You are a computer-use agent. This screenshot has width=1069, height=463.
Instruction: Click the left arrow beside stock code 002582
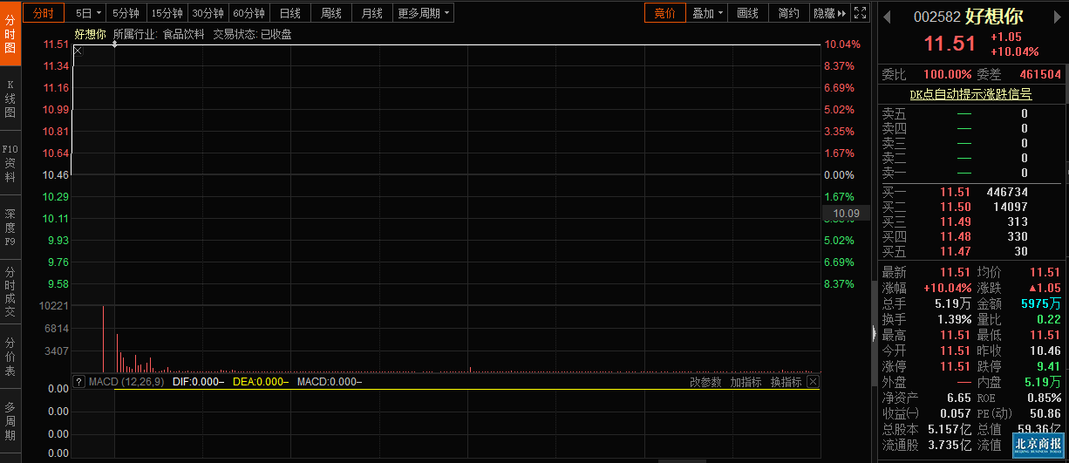(x=886, y=17)
